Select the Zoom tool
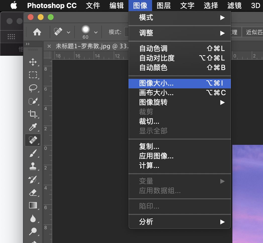Image resolution: width=263 pixels, height=243 pixels. [x=33, y=231]
